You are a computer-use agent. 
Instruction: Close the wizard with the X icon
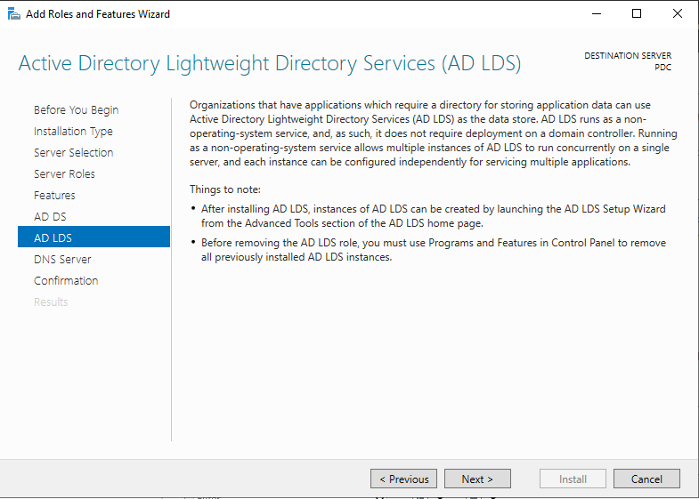(677, 14)
